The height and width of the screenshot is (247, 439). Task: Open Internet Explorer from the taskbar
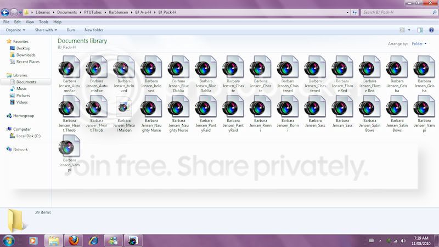pyautogui.click(x=93, y=240)
